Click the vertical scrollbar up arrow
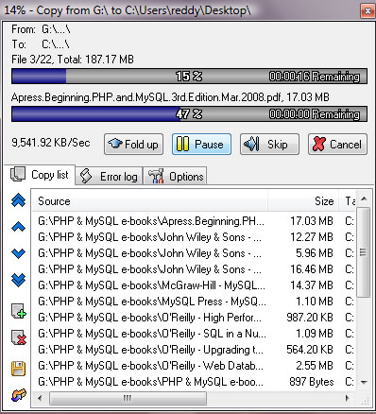This screenshot has width=376, height=414. [x=364, y=198]
